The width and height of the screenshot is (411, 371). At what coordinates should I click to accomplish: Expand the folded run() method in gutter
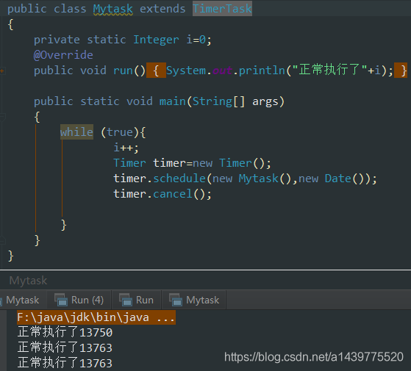click(2, 71)
